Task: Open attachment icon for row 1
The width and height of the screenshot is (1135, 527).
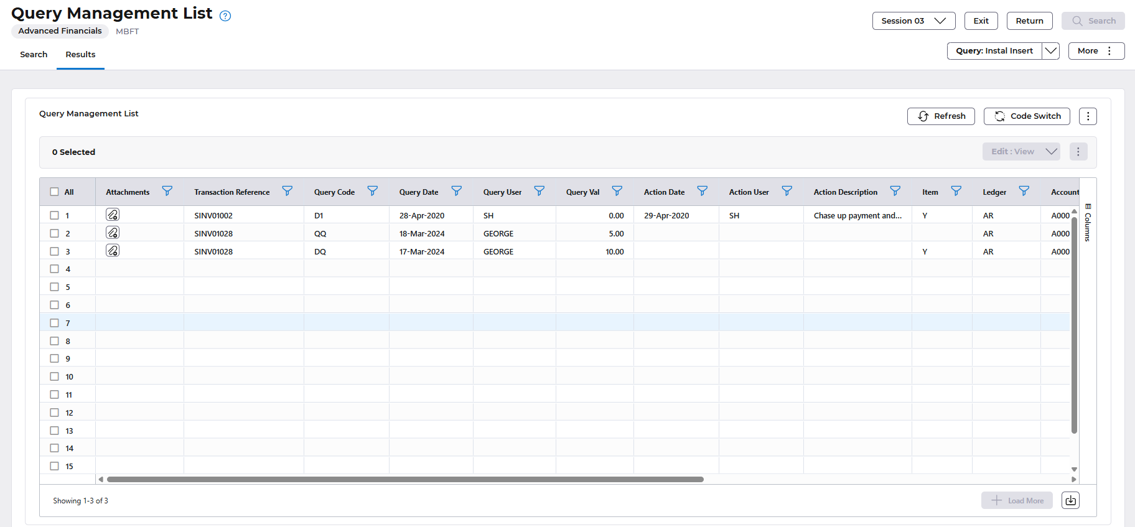Action: click(x=113, y=215)
